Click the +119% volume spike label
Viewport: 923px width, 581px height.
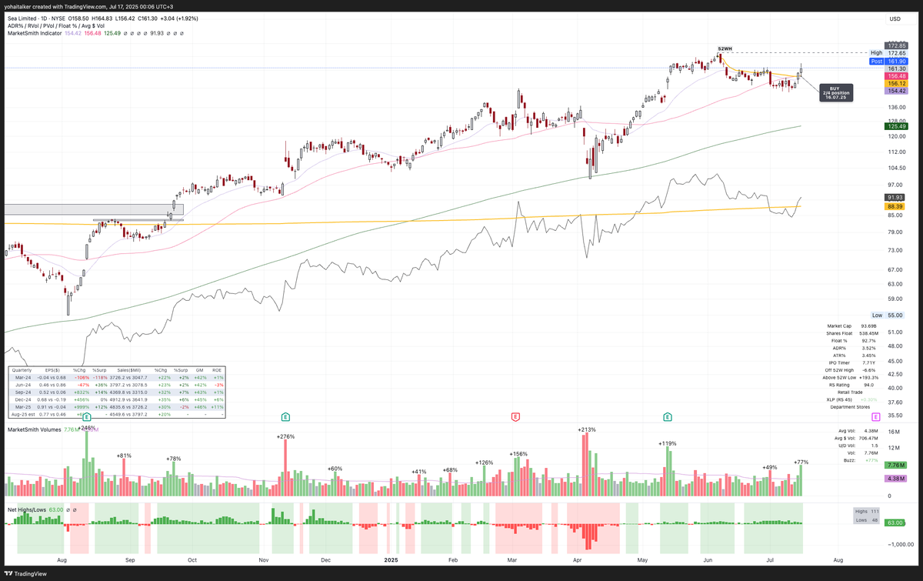667,443
